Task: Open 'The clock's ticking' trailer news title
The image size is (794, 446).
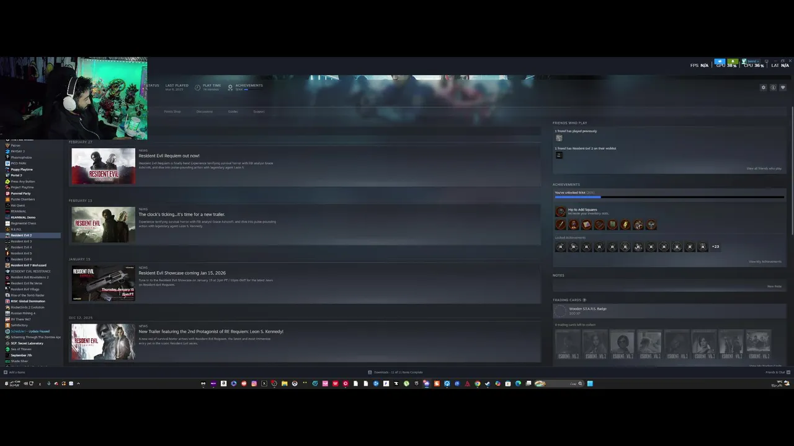Action: [182, 214]
